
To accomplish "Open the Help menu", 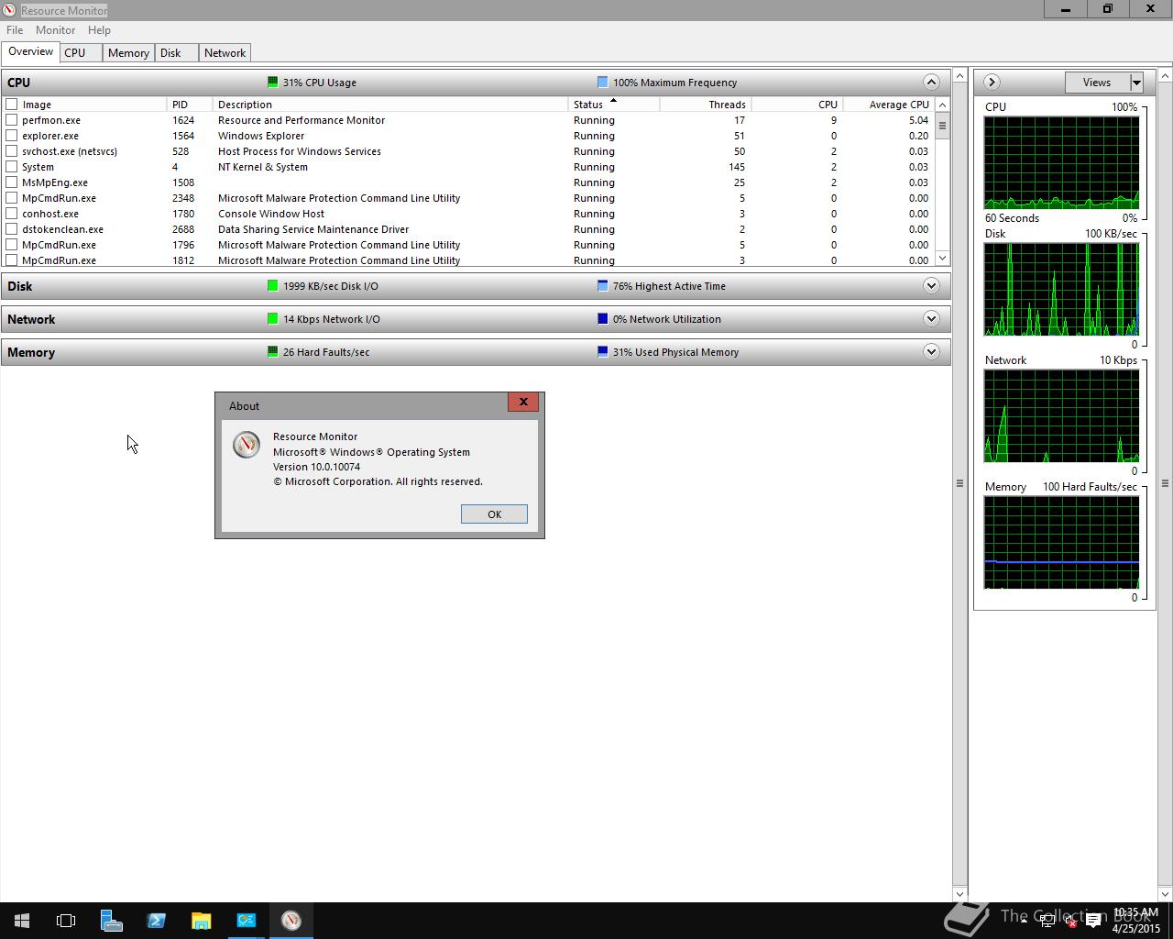I will tap(99, 30).
